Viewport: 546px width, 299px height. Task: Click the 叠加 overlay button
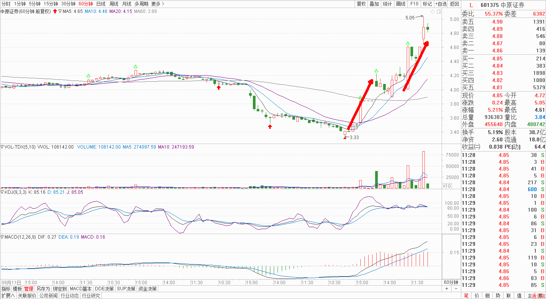(374, 4)
